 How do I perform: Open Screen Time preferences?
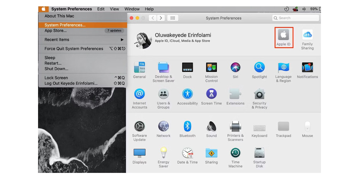211,97
